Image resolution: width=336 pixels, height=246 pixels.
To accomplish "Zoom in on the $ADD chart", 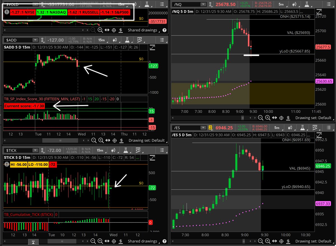I will click(x=101, y=140).
